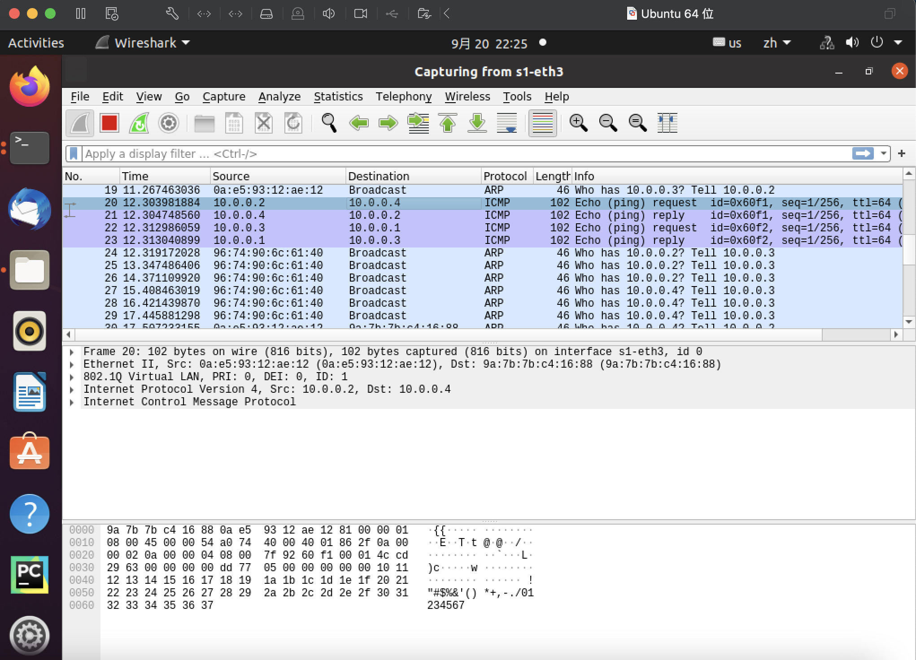The height and width of the screenshot is (660, 916).
Task: Open capture options gear icon
Action: (x=169, y=123)
